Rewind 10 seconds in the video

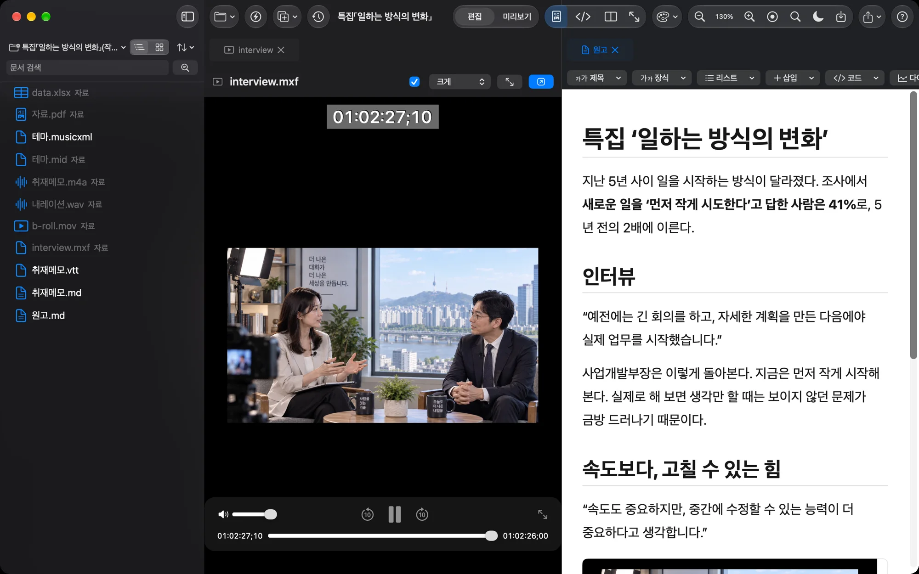coord(367,514)
